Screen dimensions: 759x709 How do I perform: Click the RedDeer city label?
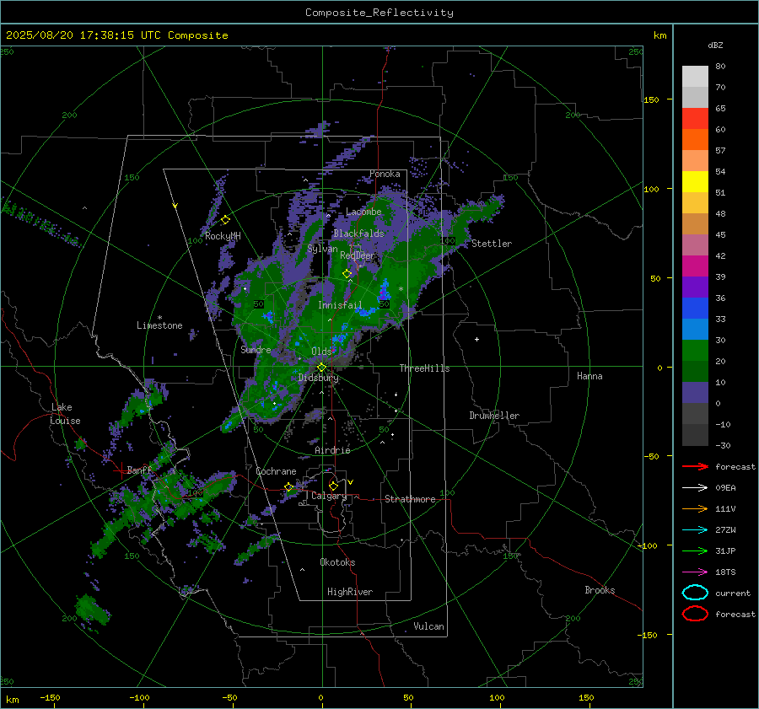pos(357,255)
